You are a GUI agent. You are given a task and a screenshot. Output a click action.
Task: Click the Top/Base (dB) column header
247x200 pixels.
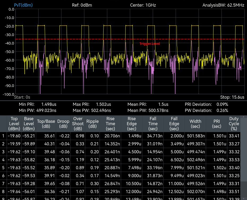pos(46,124)
